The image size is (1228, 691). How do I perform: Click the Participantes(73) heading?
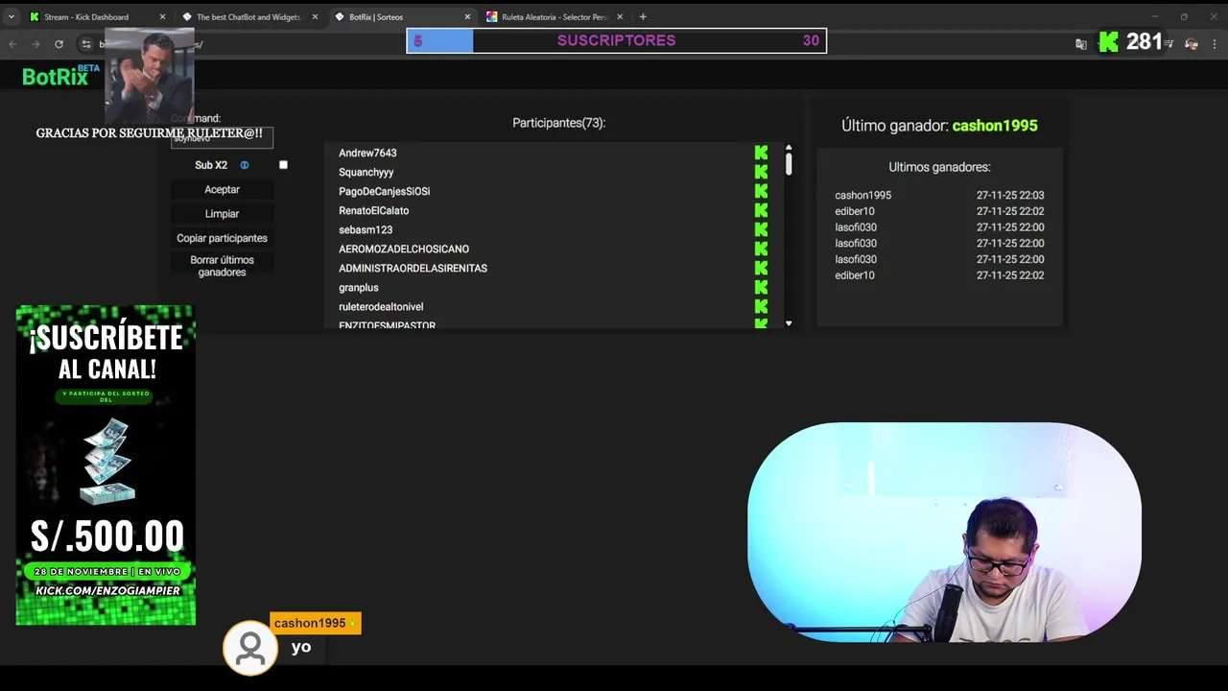click(558, 123)
